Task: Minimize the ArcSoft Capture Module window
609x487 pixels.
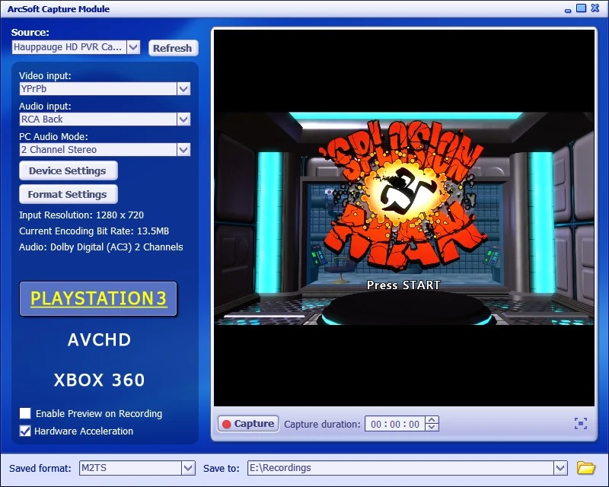Action: (x=568, y=11)
